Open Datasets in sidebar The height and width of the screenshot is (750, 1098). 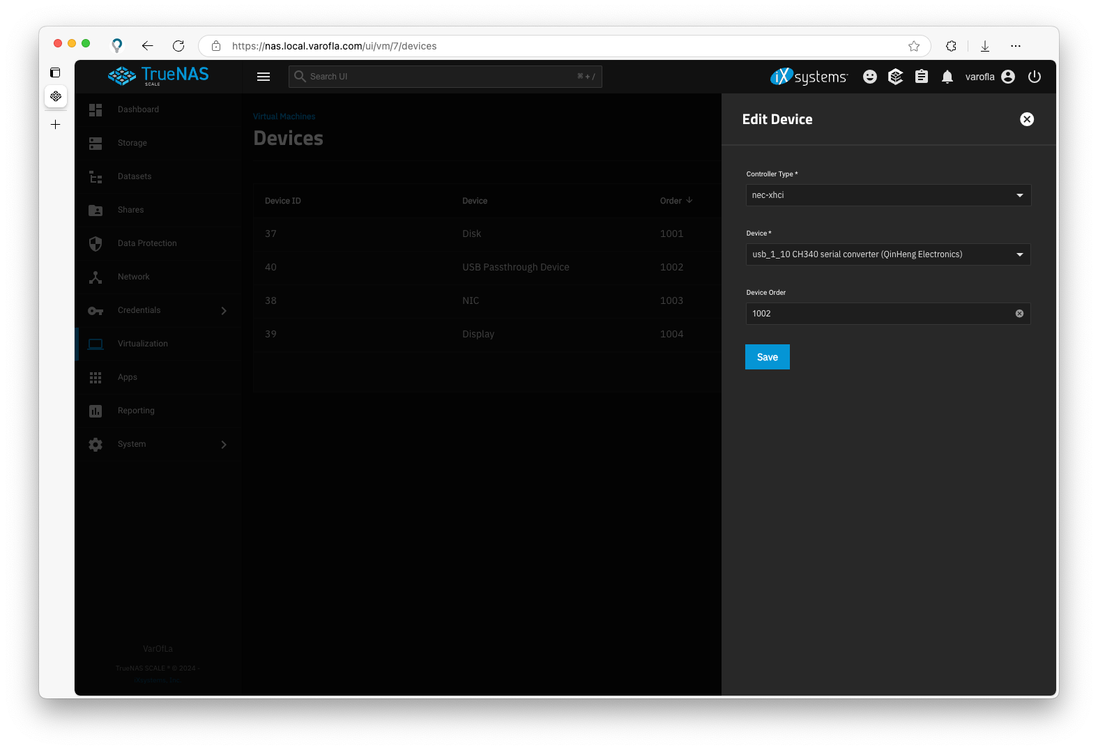click(158, 176)
